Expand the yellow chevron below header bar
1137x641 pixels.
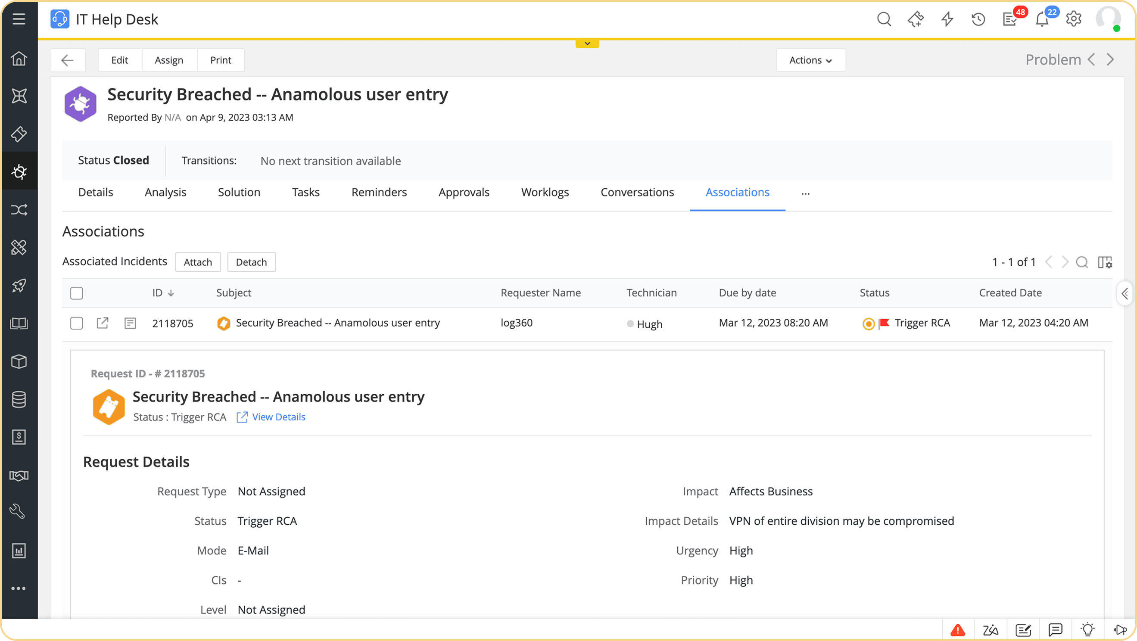[x=587, y=43]
